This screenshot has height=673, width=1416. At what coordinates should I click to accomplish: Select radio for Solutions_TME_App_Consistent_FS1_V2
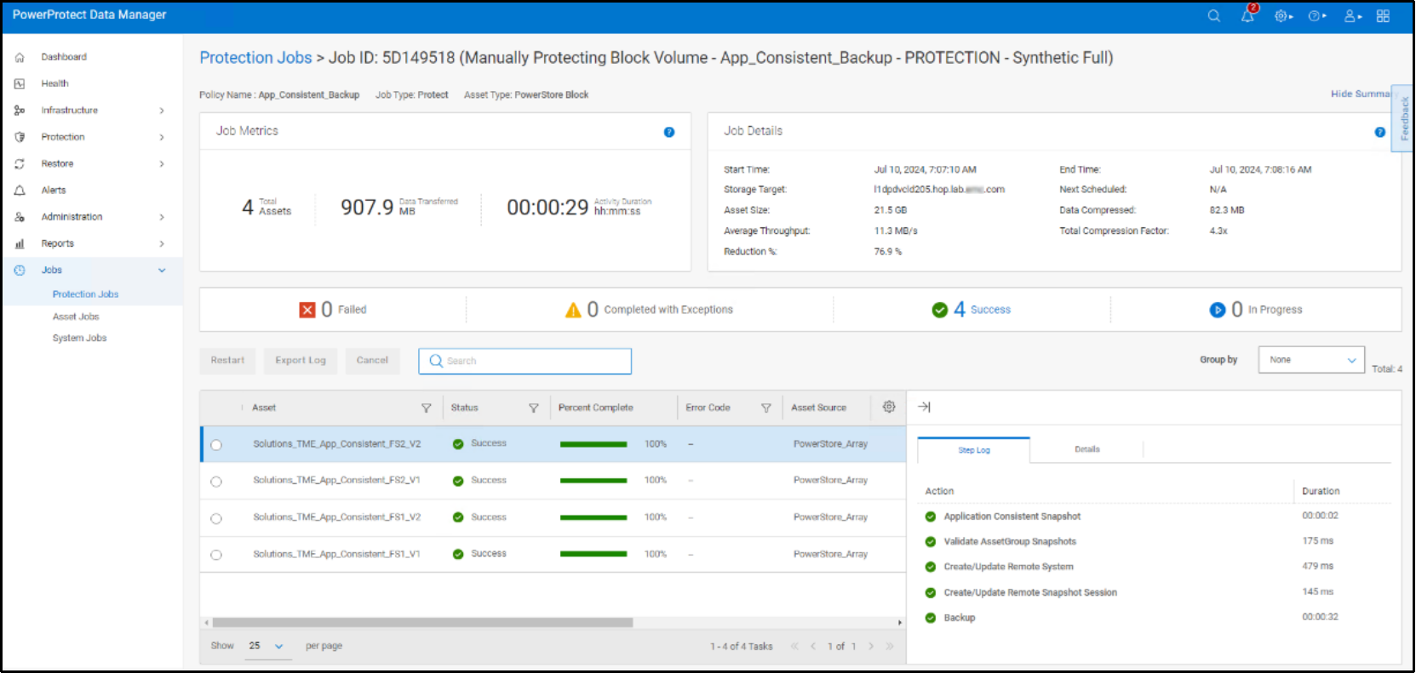(x=216, y=518)
